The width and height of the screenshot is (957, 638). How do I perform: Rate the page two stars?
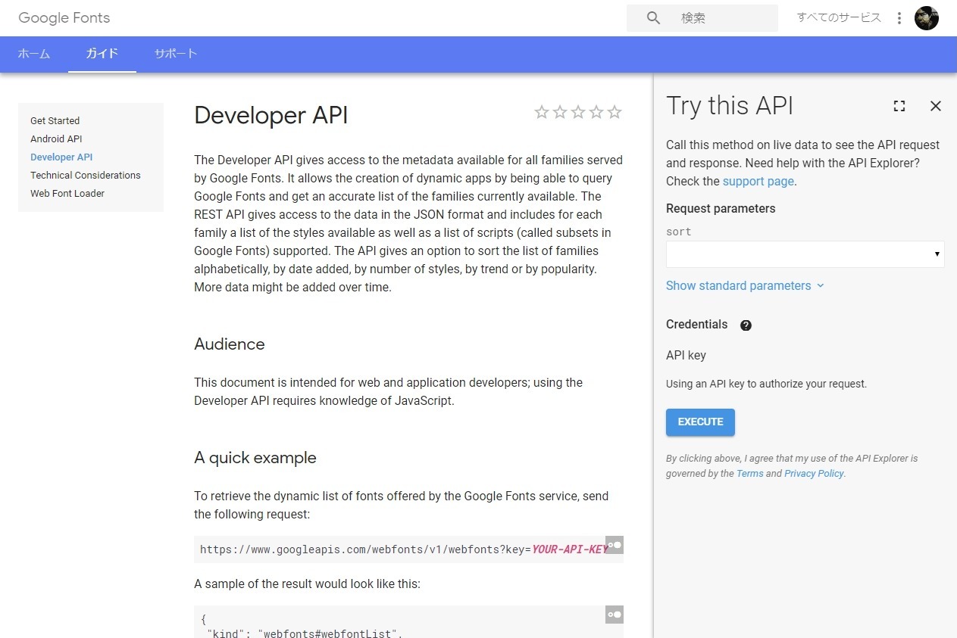pyautogui.click(x=560, y=112)
